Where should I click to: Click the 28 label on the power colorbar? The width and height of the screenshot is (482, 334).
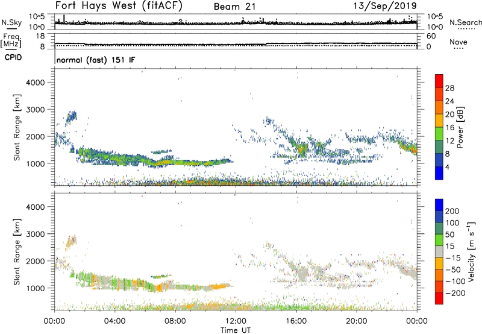point(449,88)
